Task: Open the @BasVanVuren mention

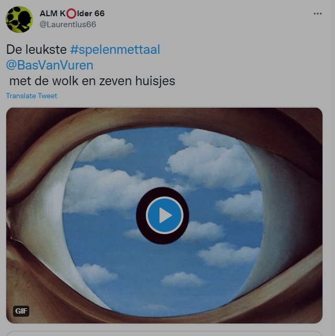Action: pyautogui.click(x=50, y=65)
